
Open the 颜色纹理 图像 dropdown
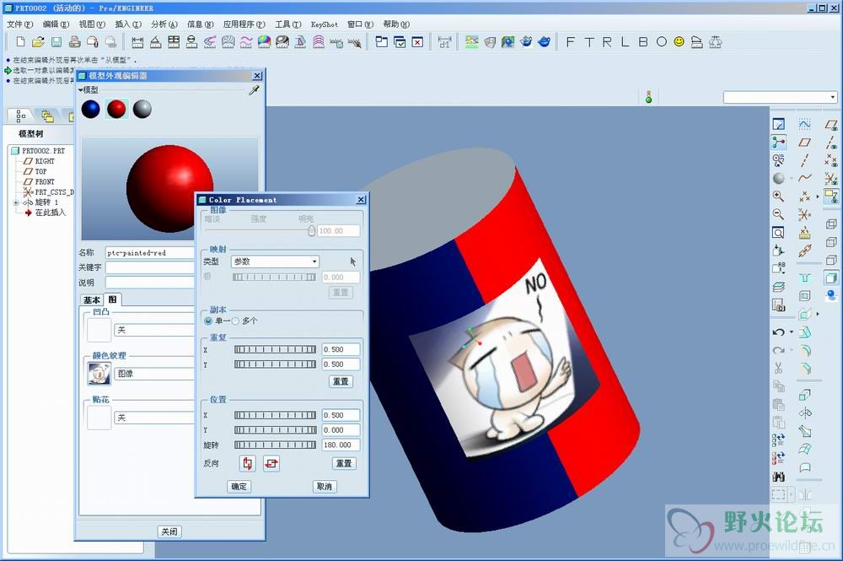click(153, 373)
